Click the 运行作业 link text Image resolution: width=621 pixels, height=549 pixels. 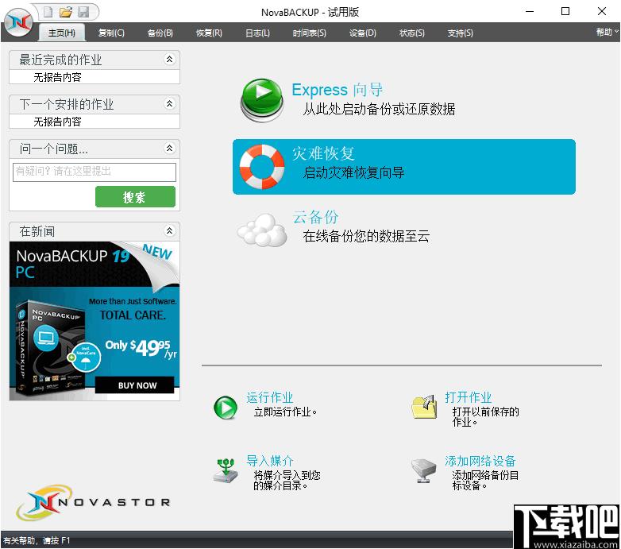pyautogui.click(x=269, y=397)
